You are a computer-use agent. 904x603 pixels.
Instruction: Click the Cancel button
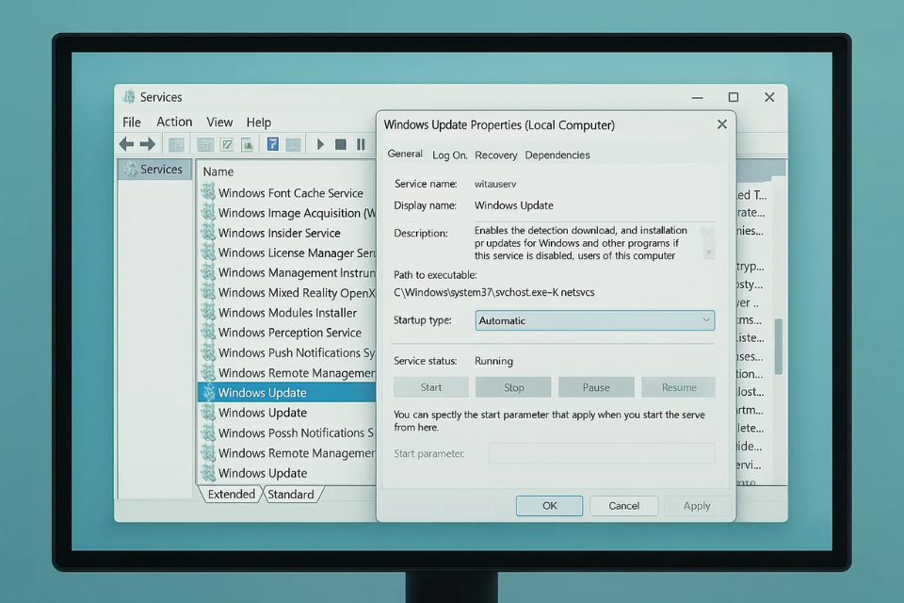point(623,506)
